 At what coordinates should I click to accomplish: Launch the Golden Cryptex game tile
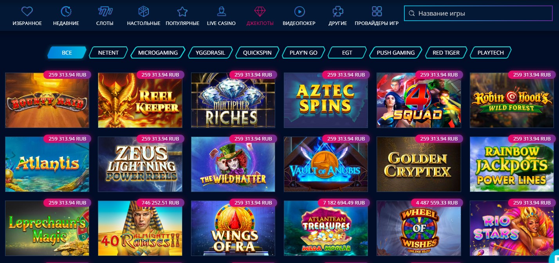click(418, 164)
